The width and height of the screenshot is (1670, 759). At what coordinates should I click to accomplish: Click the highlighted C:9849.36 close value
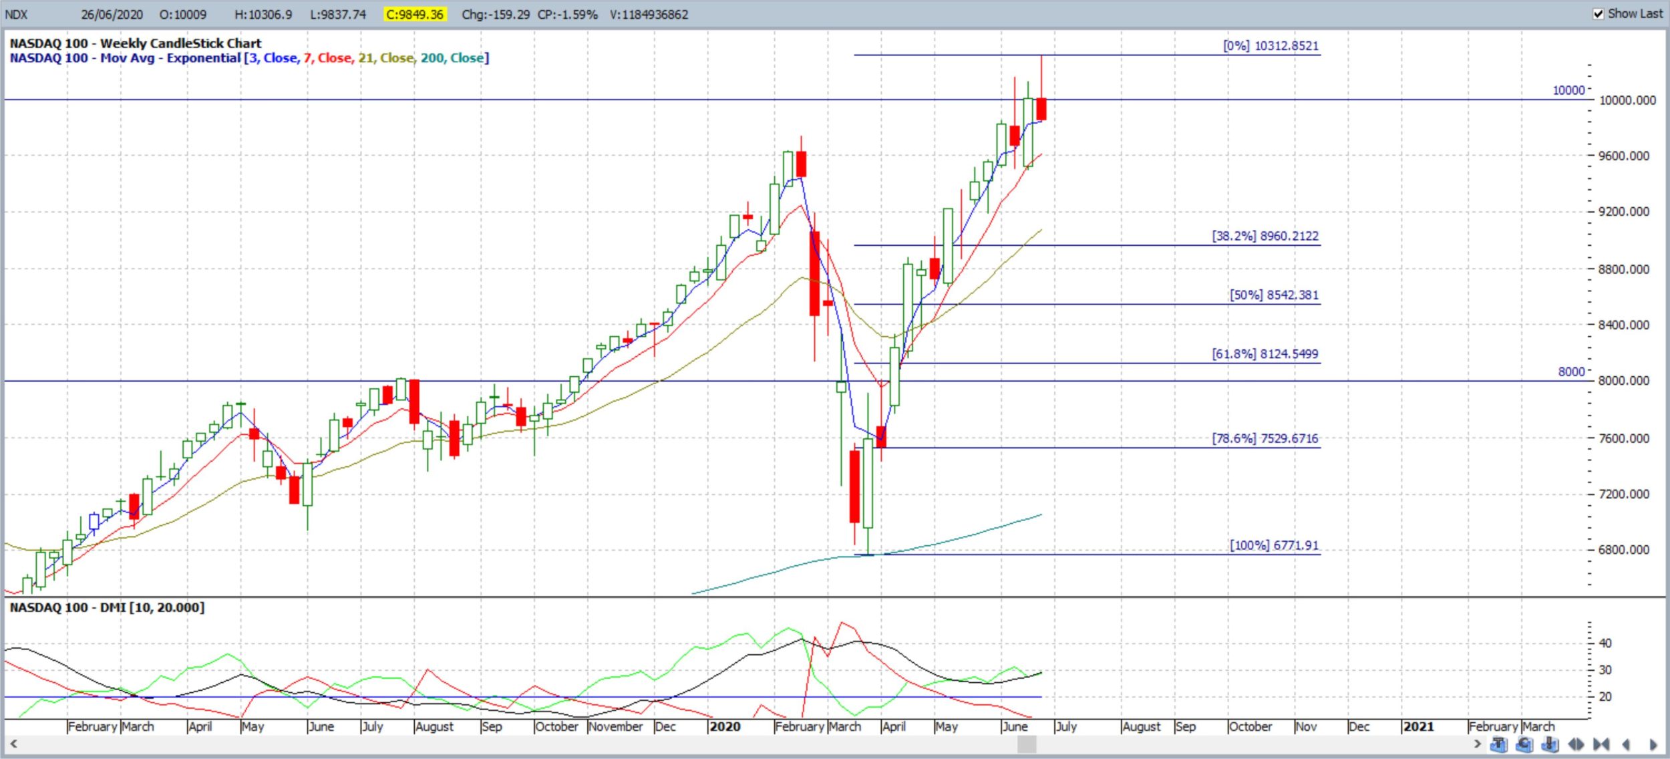(x=415, y=14)
